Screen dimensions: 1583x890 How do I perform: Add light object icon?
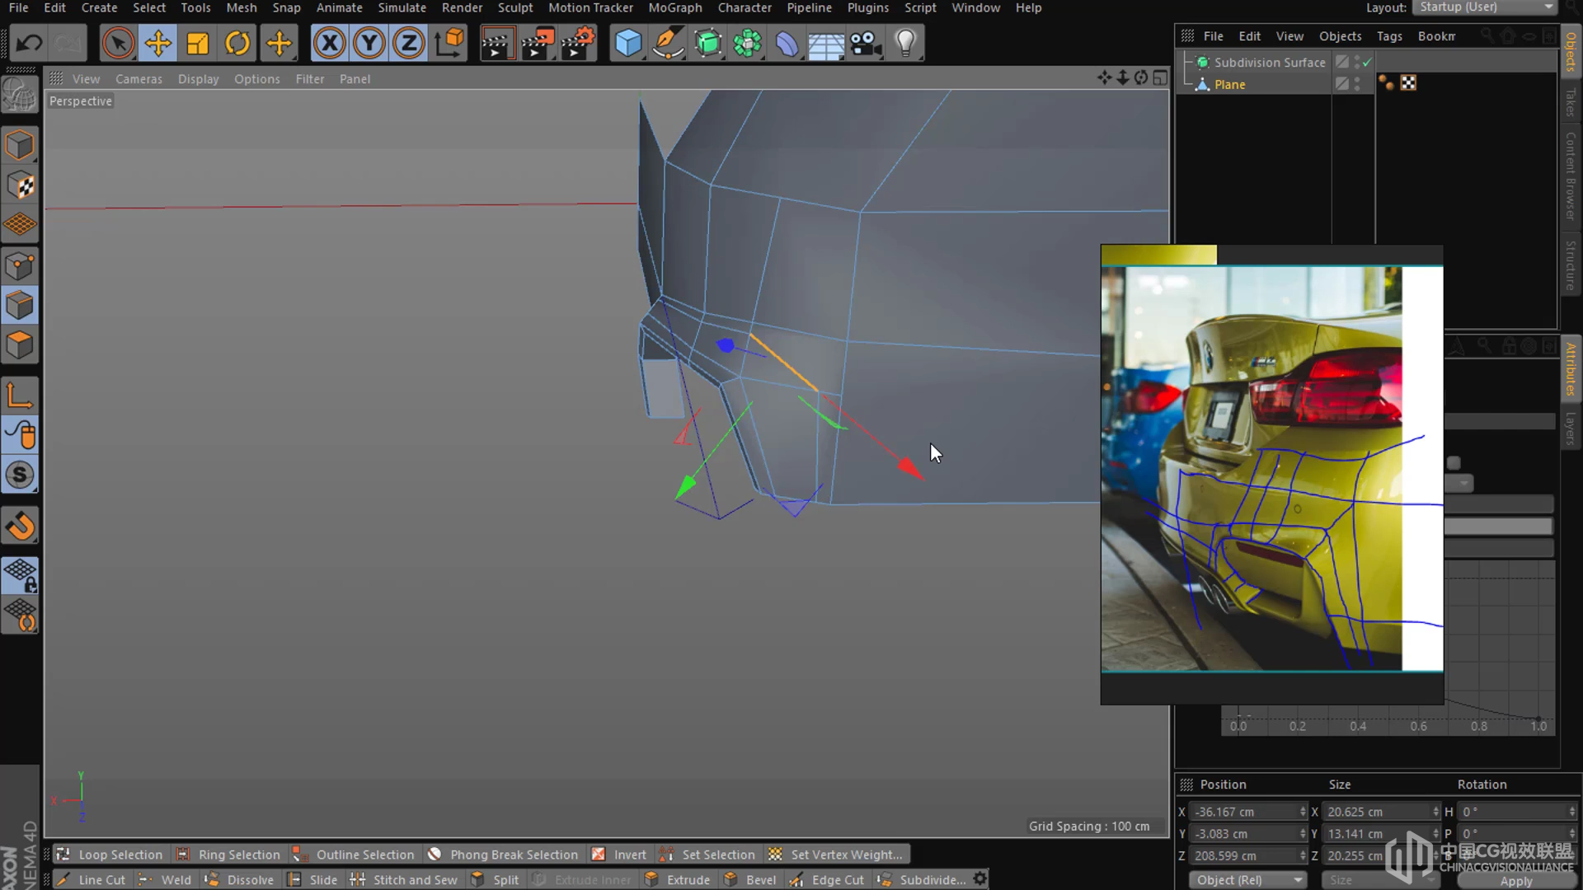905,43
